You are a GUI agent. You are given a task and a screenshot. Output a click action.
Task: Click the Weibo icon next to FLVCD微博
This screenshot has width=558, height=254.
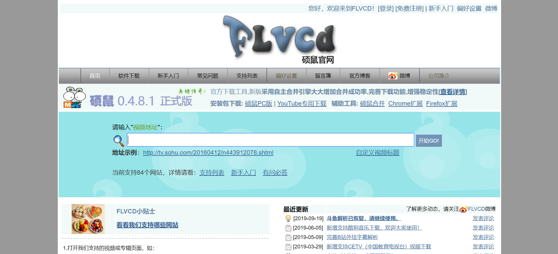point(463,209)
